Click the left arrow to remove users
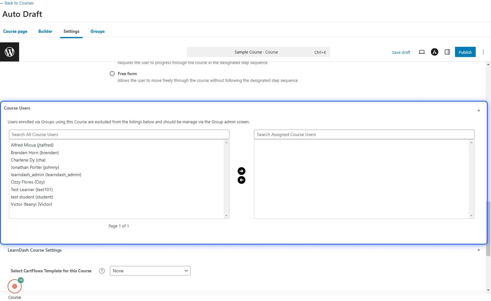The height and width of the screenshot is (301, 491). tap(241, 180)
